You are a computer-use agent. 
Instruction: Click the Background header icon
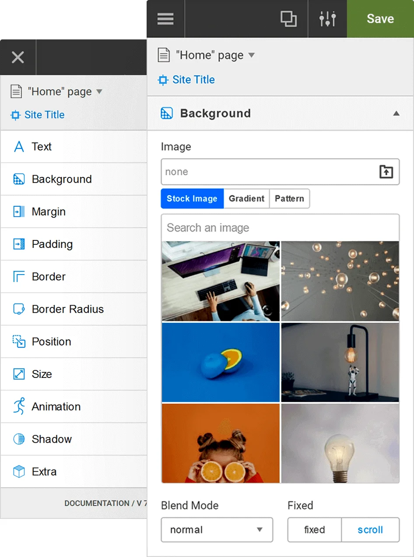coord(167,113)
